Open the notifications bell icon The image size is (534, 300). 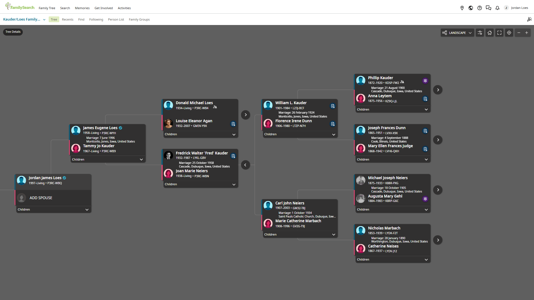497,8
